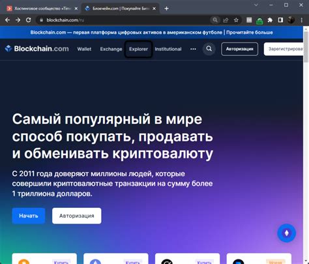Open the Exchange menu item

[x=111, y=49]
